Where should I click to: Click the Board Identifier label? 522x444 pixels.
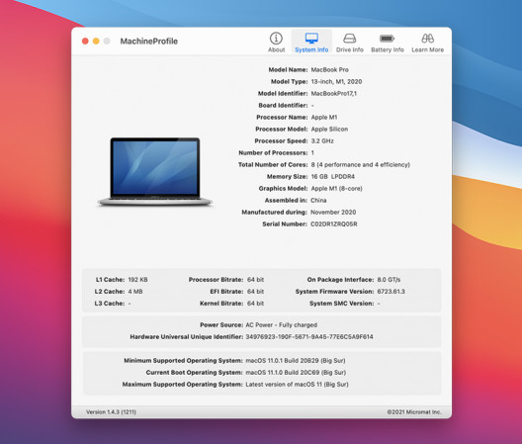click(x=283, y=105)
